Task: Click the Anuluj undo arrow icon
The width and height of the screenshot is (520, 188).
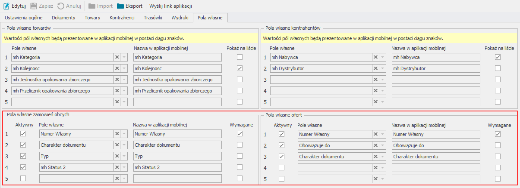Action: [61, 6]
